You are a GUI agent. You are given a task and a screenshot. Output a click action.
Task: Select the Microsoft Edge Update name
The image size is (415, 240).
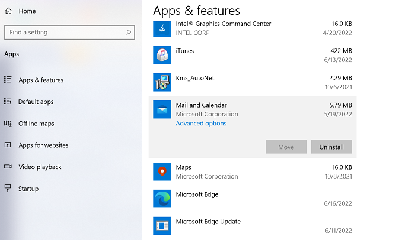click(x=208, y=222)
